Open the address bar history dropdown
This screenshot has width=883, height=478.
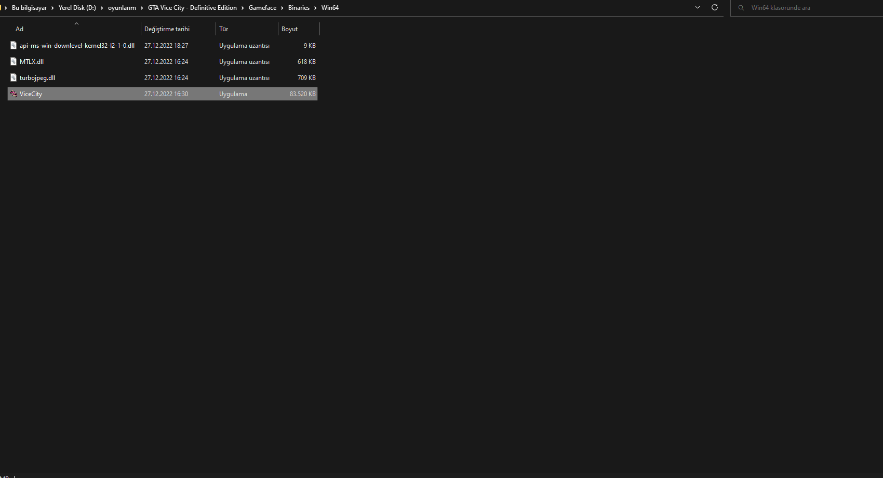[698, 7]
